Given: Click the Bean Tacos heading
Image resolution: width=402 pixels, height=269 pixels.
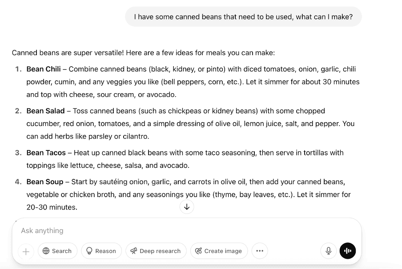Looking at the screenshot, I should pyautogui.click(x=46, y=153).
